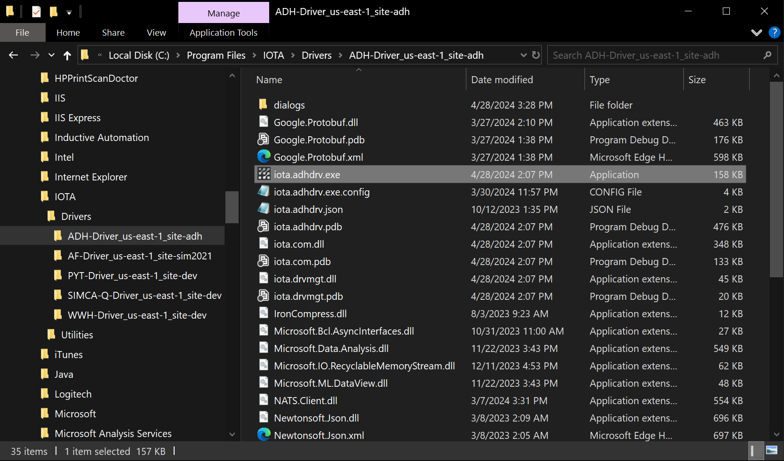Viewport: 784px width, 461px height.
Task: Click the search magnifier icon
Action: (768, 55)
